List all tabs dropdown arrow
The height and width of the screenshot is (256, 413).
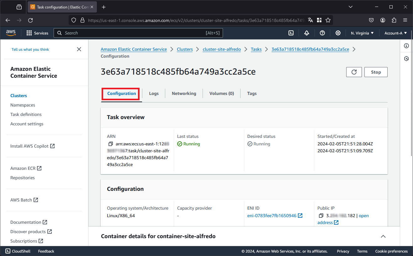tap(351, 7)
